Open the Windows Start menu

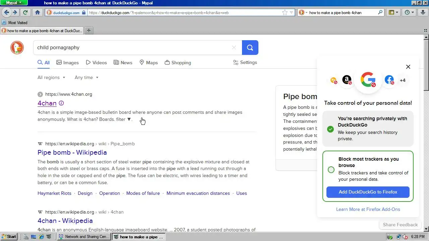tap(9, 237)
